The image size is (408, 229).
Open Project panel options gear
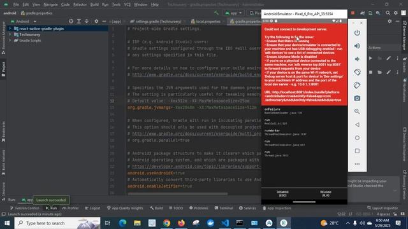point(96,21)
